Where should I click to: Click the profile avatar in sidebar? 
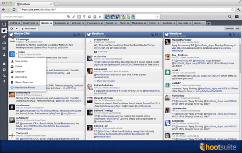(x=4, y=24)
